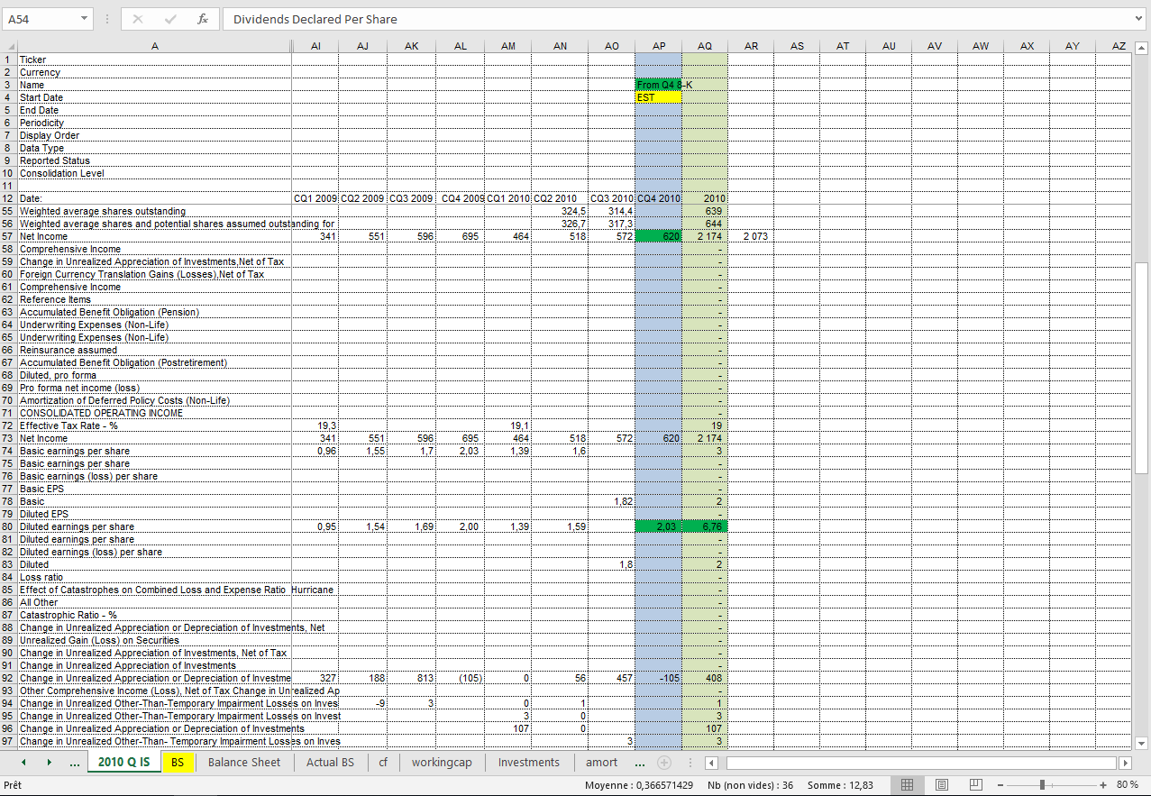This screenshot has width=1151, height=796.
Task: Open the Name Box dropdown arrow
Action: point(84,19)
